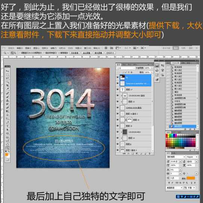Select the Crop tool

pyautogui.click(x=7, y=86)
